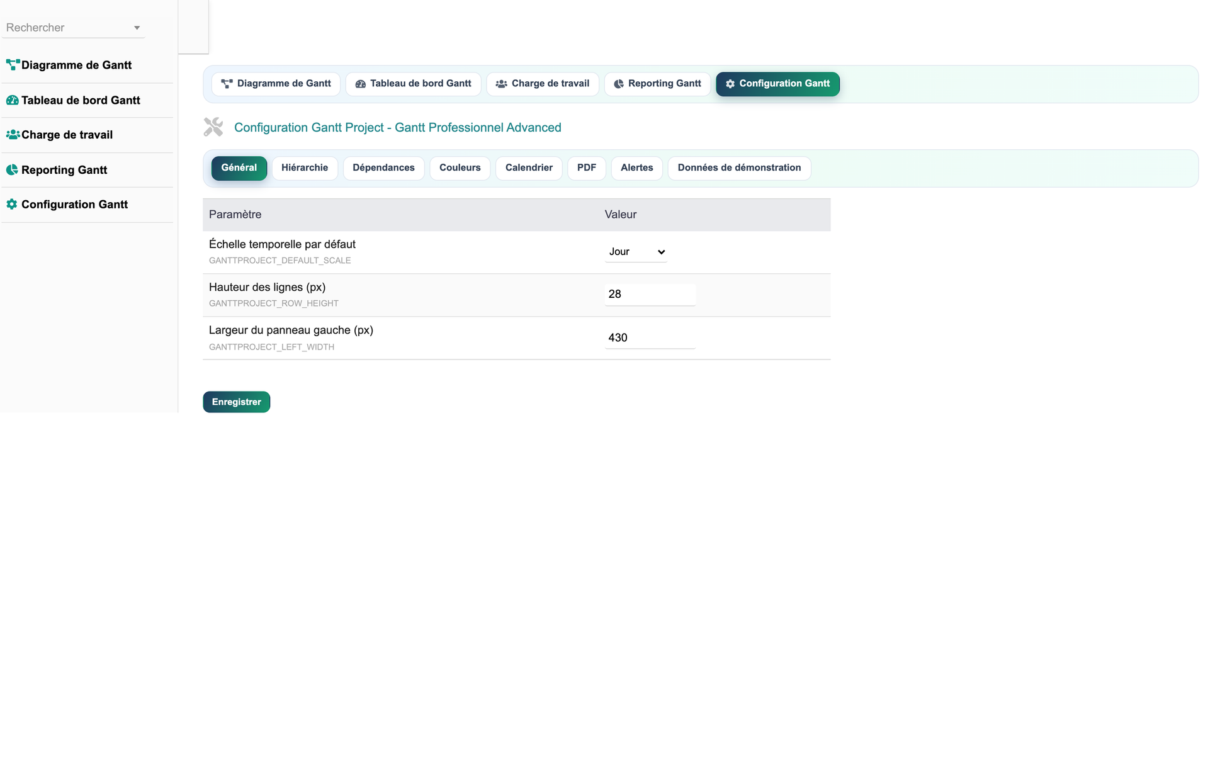1225x758 pixels.
Task: Click the Configuration Gantt Project page title
Action: tap(398, 128)
